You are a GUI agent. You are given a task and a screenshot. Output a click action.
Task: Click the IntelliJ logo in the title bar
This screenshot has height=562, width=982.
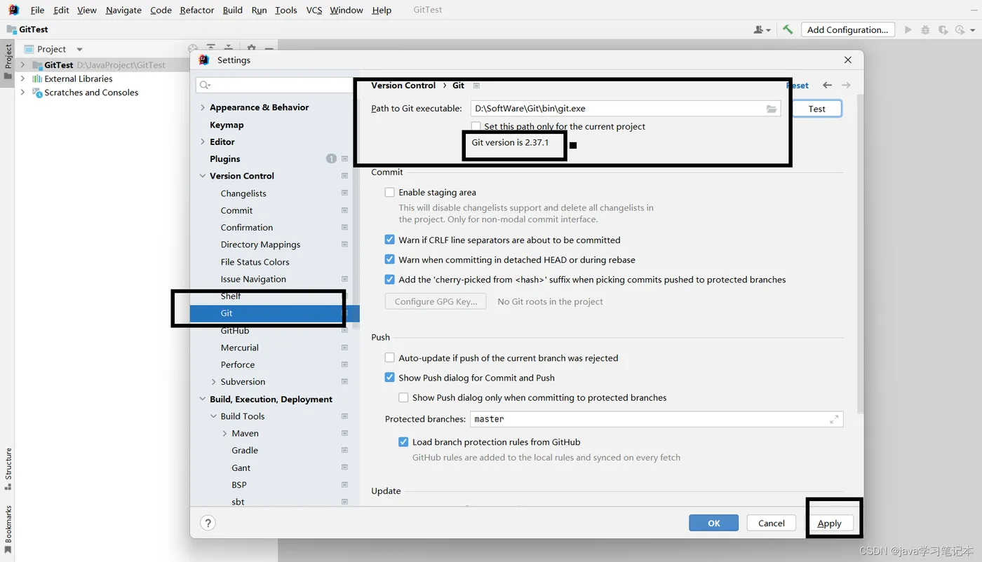[13, 10]
